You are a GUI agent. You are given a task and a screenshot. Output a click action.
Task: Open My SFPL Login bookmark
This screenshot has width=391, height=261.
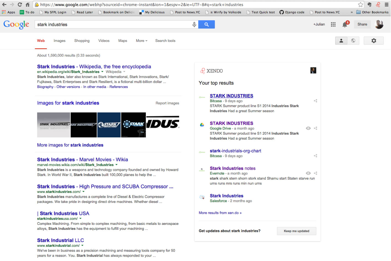[53, 12]
